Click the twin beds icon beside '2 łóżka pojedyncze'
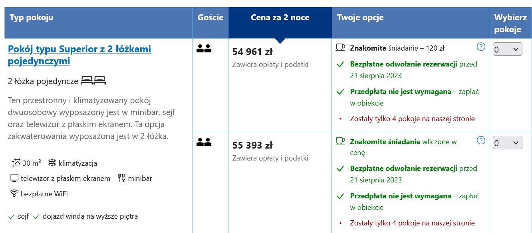This screenshot has width=532, height=233. click(93, 81)
